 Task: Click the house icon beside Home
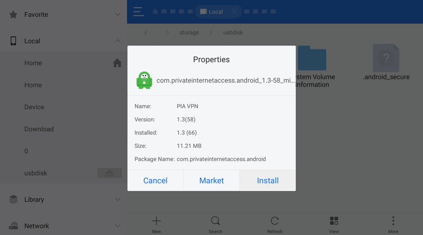pos(117,63)
